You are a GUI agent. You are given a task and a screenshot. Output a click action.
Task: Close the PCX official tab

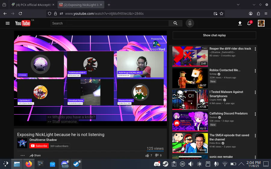point(53,5)
